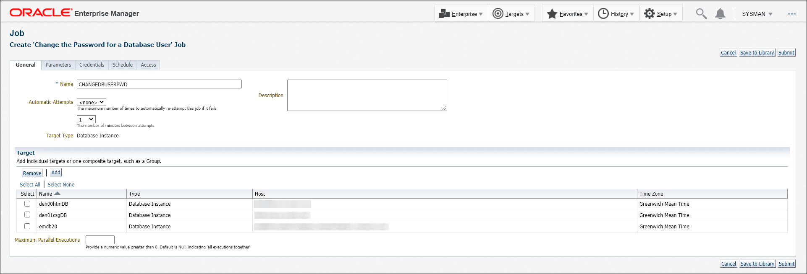Click into the job Name field
The width and height of the screenshot is (807, 274).
tap(159, 84)
